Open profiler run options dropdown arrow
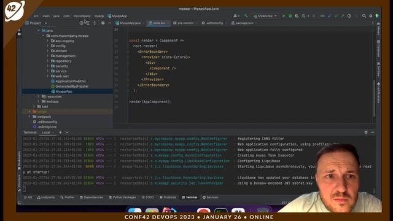The width and height of the screenshot is (393, 221). [x=308, y=16]
